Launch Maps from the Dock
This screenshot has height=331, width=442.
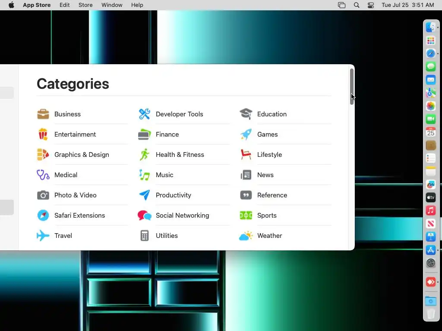[431, 93]
